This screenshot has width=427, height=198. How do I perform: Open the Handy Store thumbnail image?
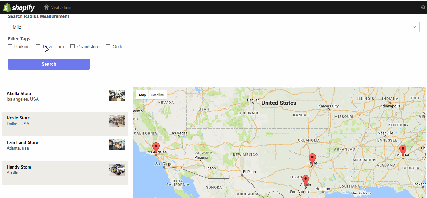click(117, 170)
